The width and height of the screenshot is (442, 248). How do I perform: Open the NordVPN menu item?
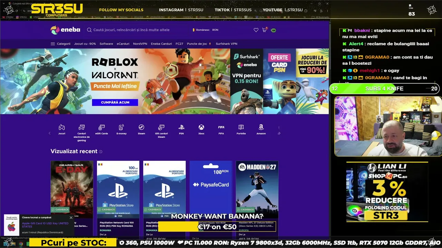[x=140, y=44]
